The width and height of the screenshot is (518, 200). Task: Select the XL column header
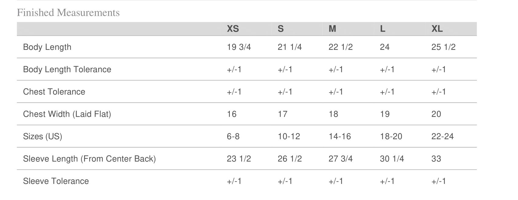tap(437, 29)
